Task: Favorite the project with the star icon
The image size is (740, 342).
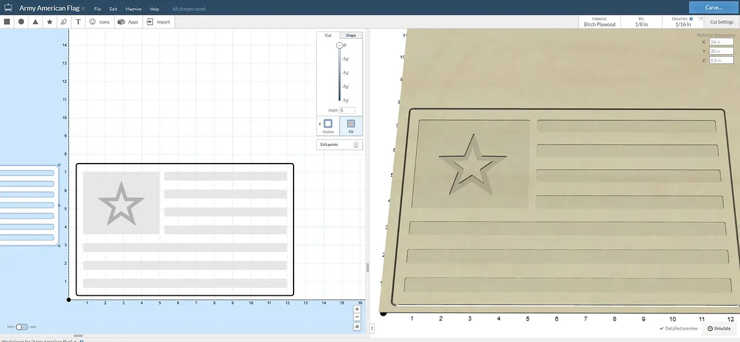Action: (x=83, y=9)
